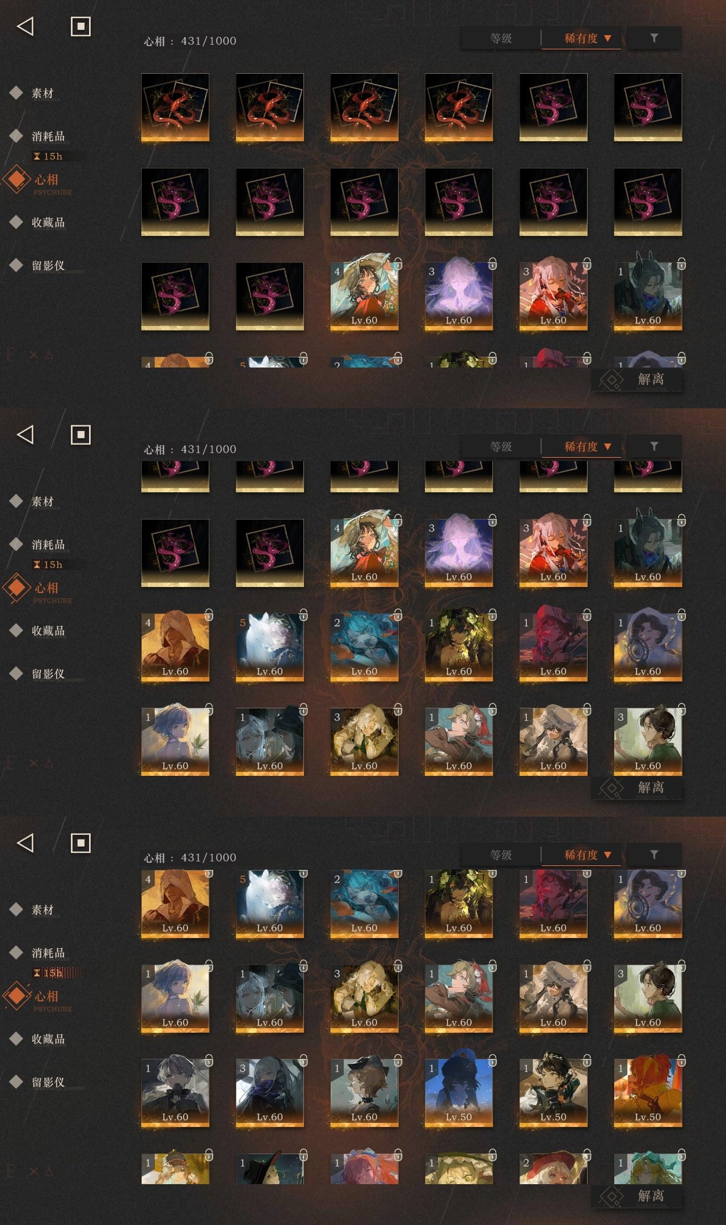
Task: Toggle lock on green-shirt Lv.60 psychube in middle screenshot
Action: [x=681, y=709]
